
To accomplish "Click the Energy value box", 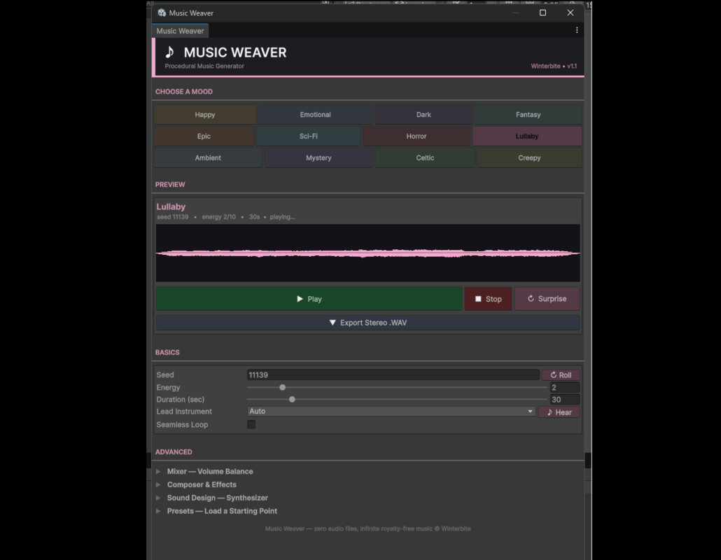I will click(565, 388).
